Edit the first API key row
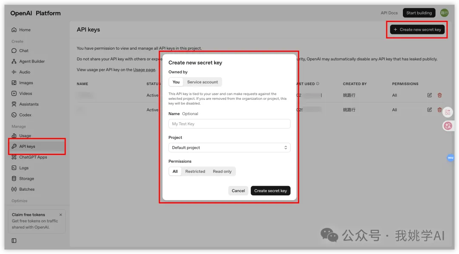Screen dimensions: 459x254 pyautogui.click(x=429, y=95)
